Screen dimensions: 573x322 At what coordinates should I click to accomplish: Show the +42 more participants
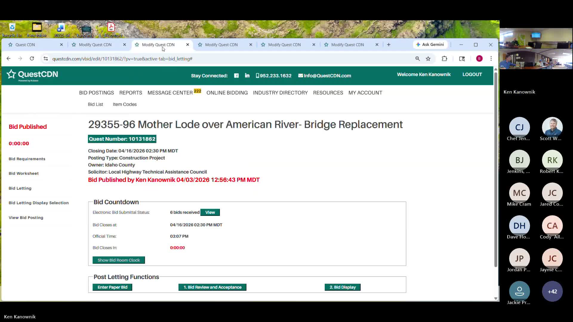coord(552,291)
